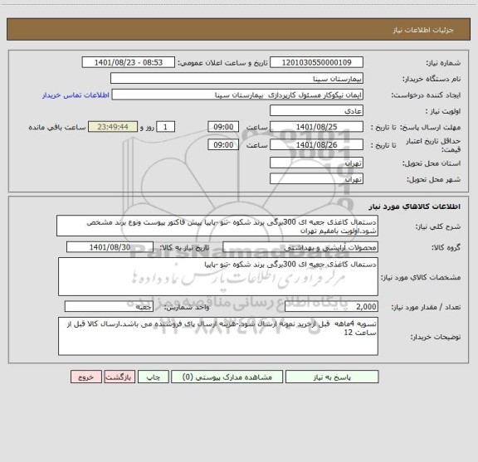Click the unit of measure field جعبه
Image resolution: width=478 pixels, height=462 pixels.
(x=109, y=307)
